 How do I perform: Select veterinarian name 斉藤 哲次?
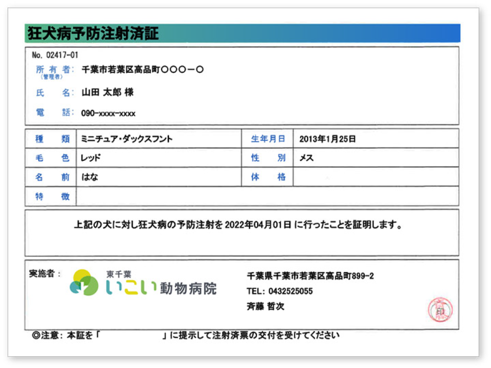click(265, 306)
